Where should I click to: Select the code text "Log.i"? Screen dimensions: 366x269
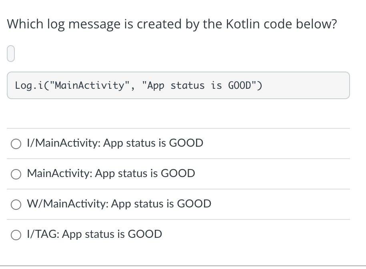28,85
